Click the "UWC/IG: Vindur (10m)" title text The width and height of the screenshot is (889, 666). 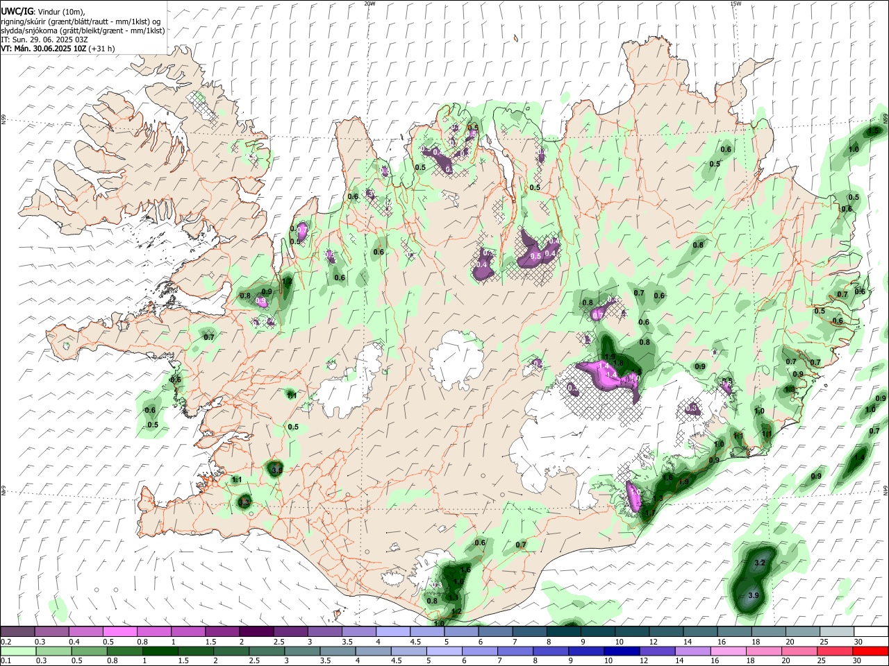pyautogui.click(x=43, y=11)
